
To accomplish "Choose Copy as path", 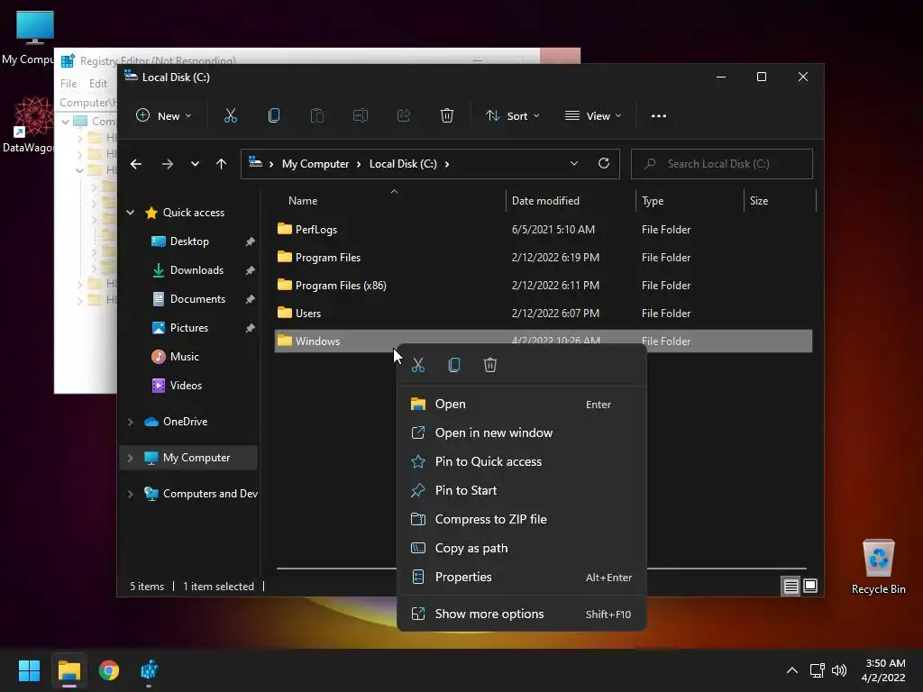I will click(522, 549).
